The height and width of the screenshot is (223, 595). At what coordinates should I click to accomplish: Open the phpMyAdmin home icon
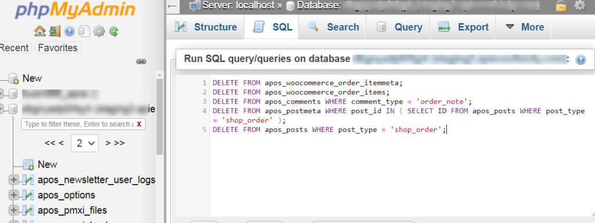[x=40, y=31]
